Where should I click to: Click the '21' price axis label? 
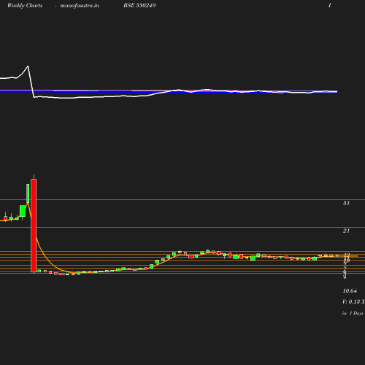click(346, 231)
